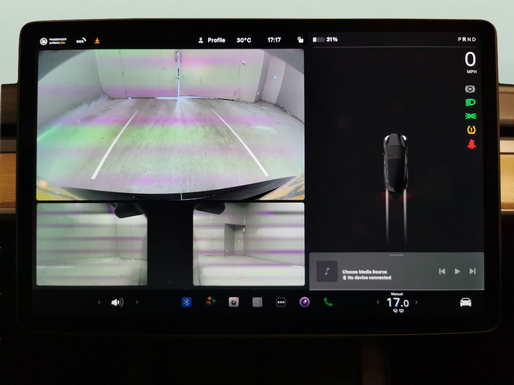
Task: Tap the vehicle hold (H) indicator
Action: 470,89
